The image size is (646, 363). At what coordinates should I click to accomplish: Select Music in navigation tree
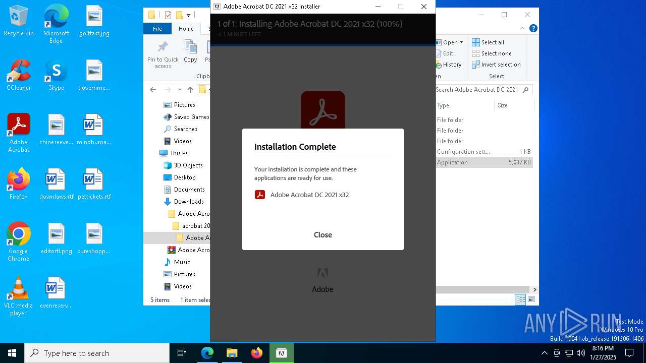(177, 262)
